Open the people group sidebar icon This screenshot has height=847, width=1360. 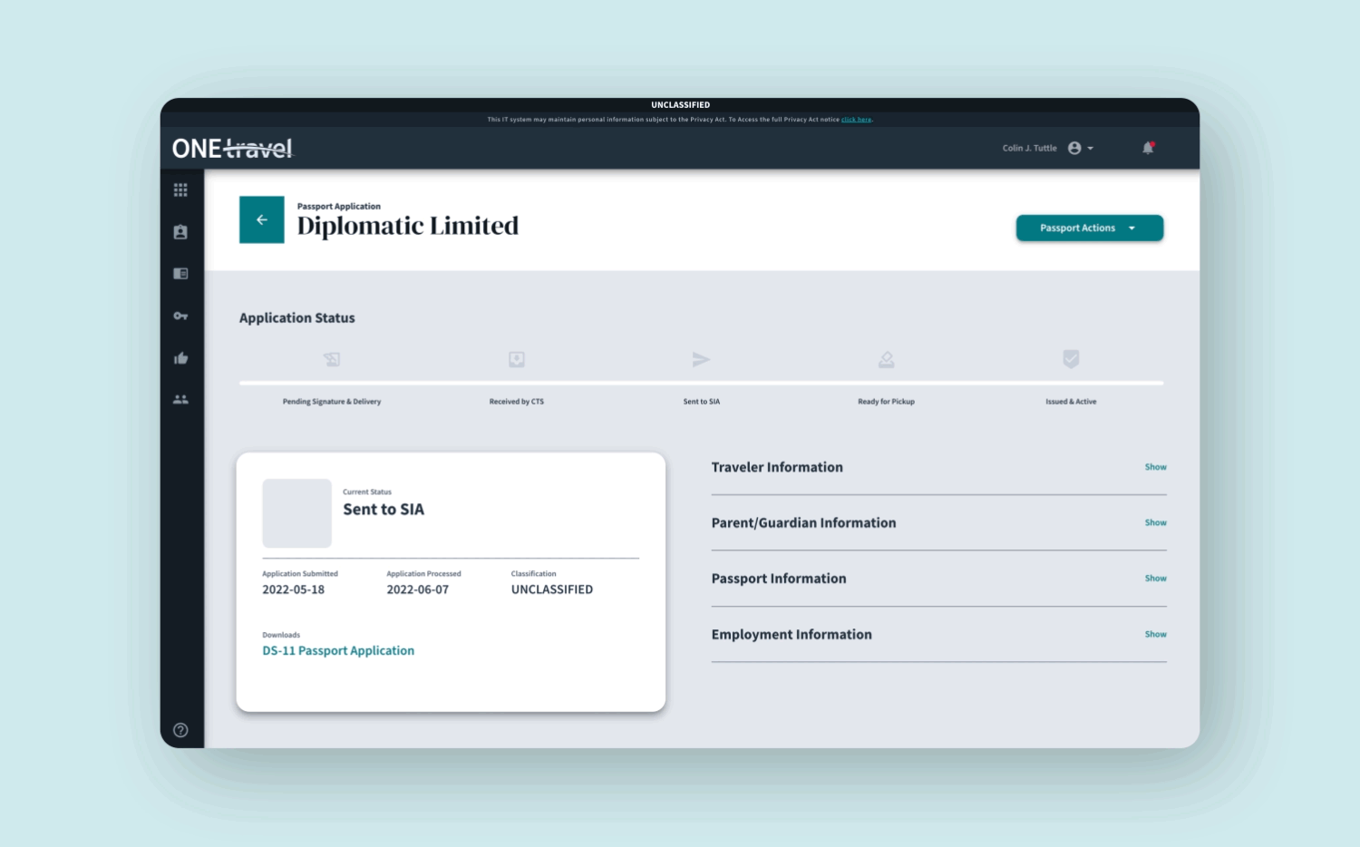(x=180, y=399)
